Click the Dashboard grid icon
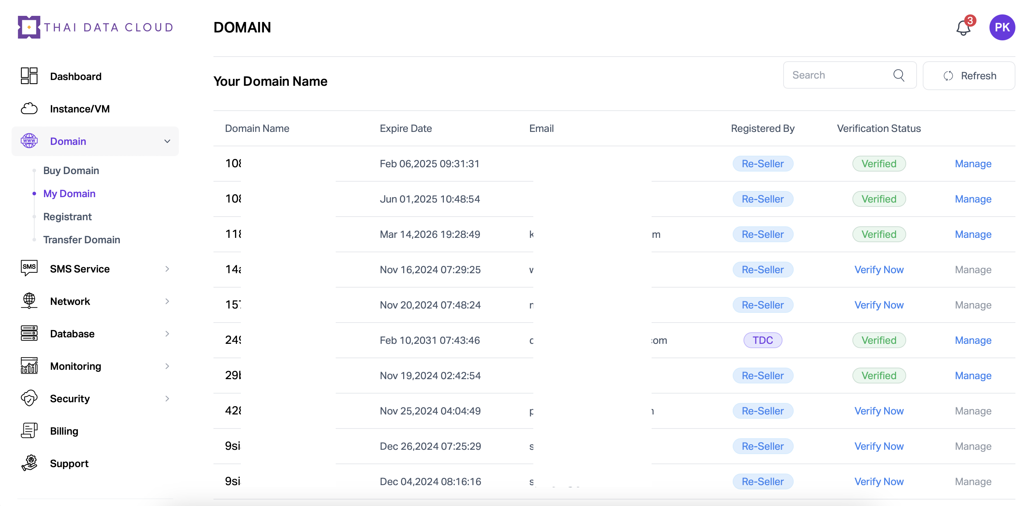 pyautogui.click(x=29, y=76)
